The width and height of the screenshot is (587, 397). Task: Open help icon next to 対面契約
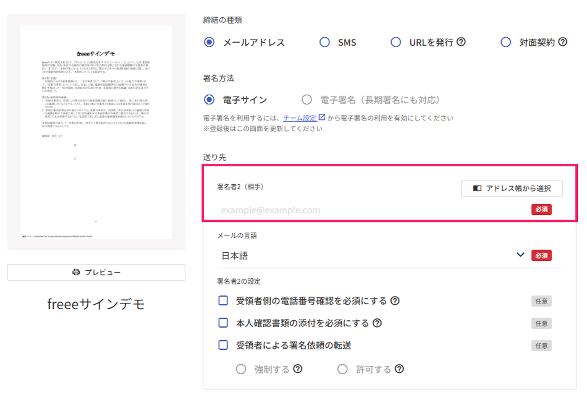click(x=563, y=42)
